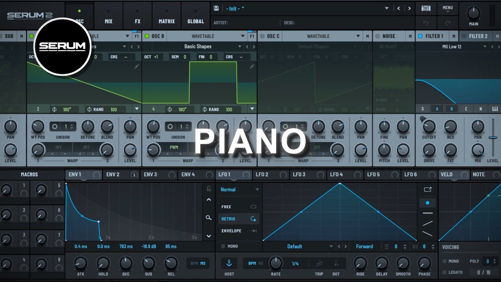
Task: Open the MATRIX tab
Action: (167, 16)
